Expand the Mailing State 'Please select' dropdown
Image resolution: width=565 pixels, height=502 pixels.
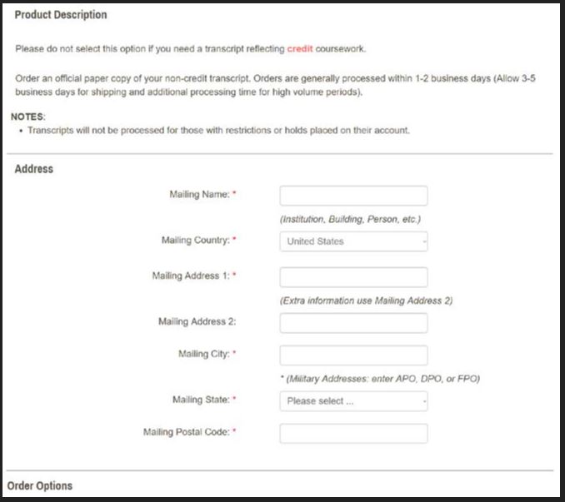[353, 401]
